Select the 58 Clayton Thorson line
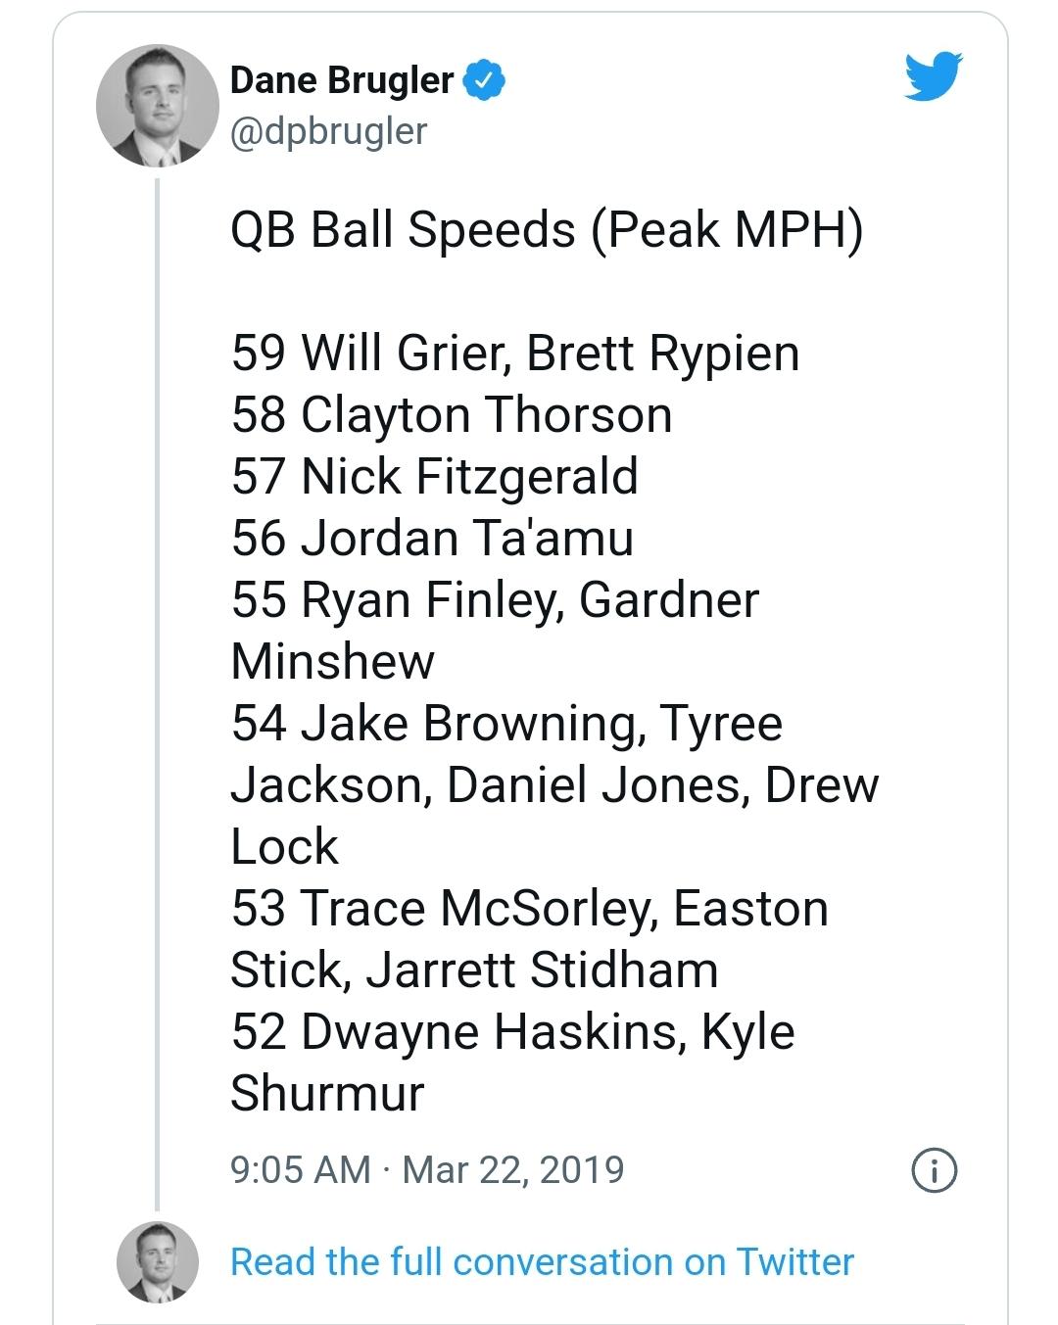 (x=452, y=415)
